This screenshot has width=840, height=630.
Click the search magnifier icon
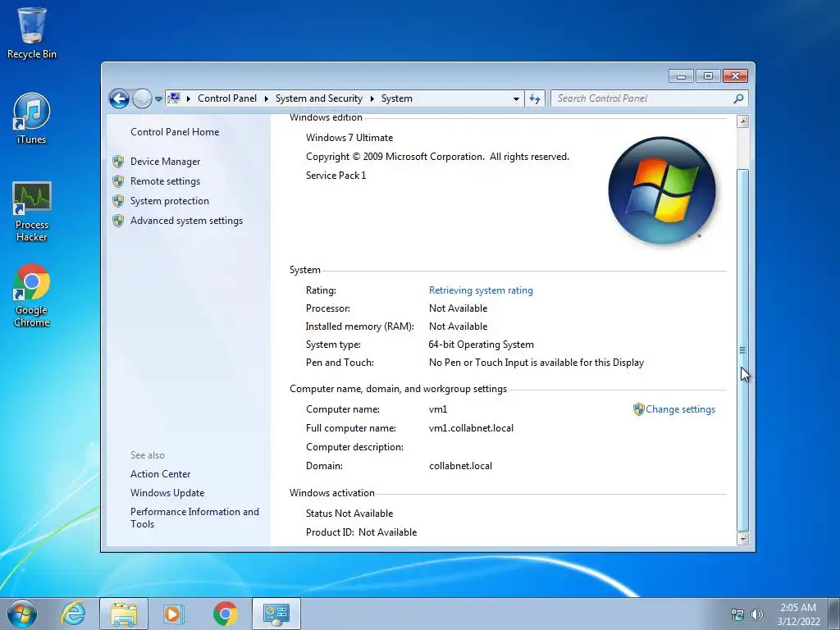[x=738, y=98]
